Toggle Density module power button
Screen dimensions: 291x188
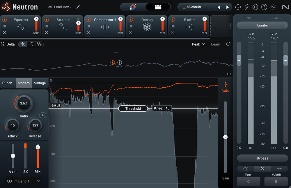click(131, 20)
